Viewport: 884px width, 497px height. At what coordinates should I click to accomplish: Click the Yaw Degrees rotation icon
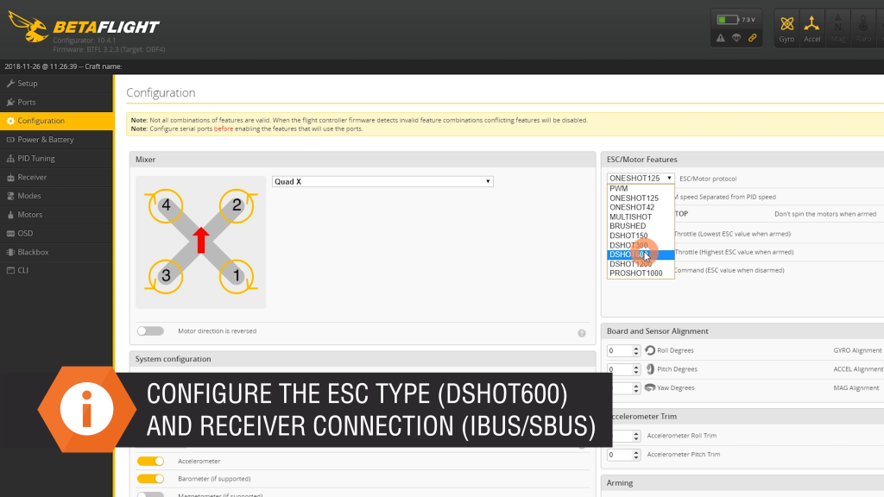(x=650, y=387)
